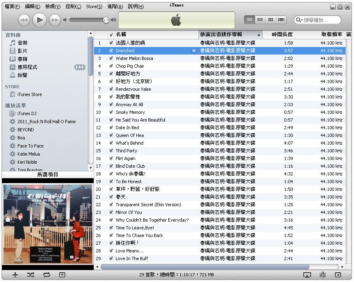Switch to Cover Flow view
354x282 pixels.
coord(281,20)
